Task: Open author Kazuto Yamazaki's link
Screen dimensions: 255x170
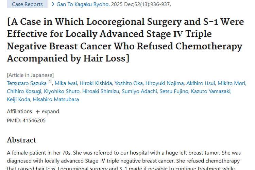Action: click(211, 91)
